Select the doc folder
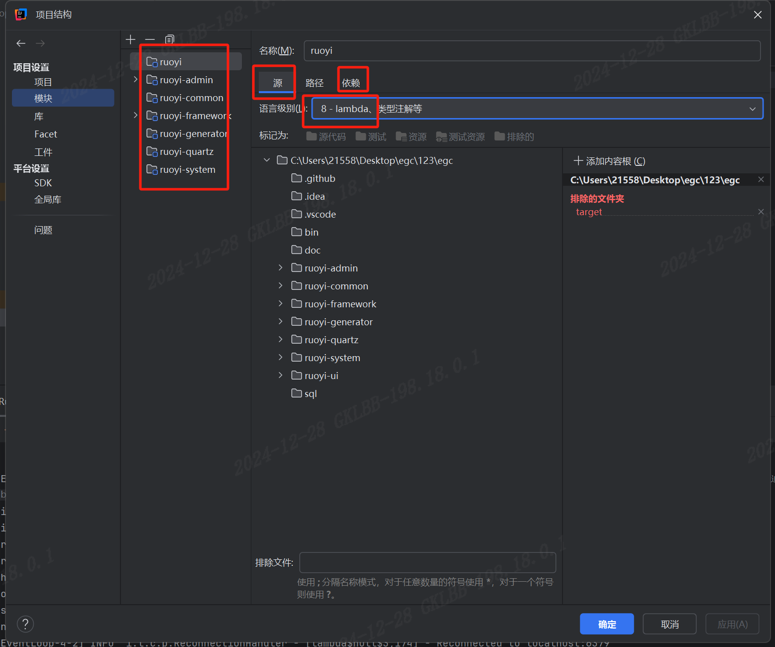 tap(306, 250)
